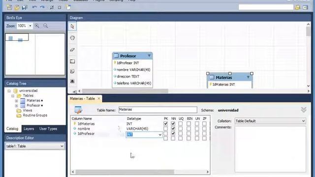
Task: Open the Description Editor object dropdown
Action: (x=62, y=147)
